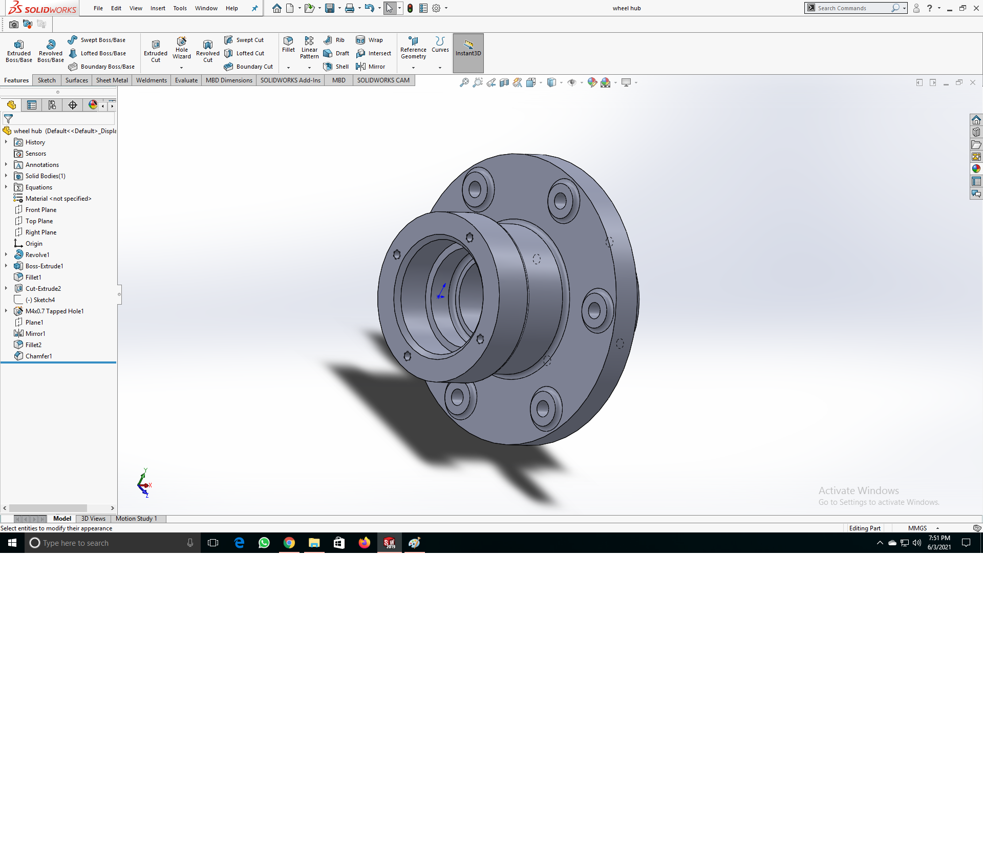Viewport: 983px width, 855px height.
Task: Select the Fillet tool
Action: pos(288,44)
